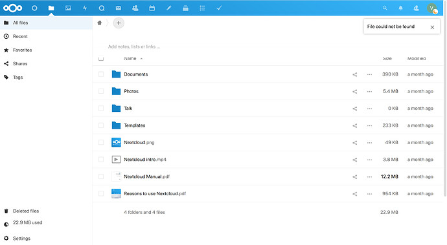This screenshot has height=245, width=447.
Task: Open the Nextcloud logo home link
Action: pyautogui.click(x=12, y=8)
